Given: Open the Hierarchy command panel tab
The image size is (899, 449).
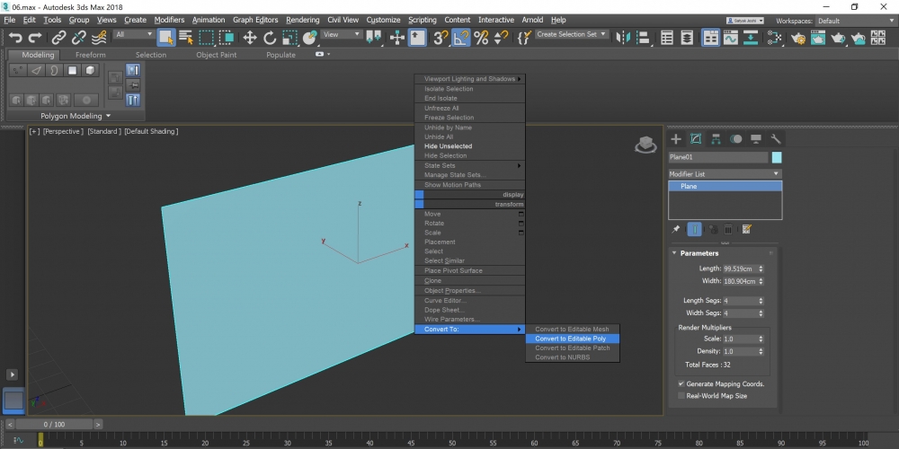Looking at the screenshot, I should point(717,138).
